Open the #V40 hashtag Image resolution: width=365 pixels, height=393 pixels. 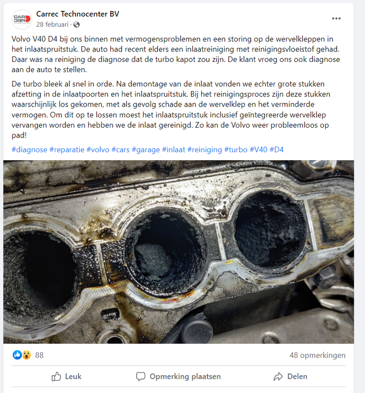point(259,150)
